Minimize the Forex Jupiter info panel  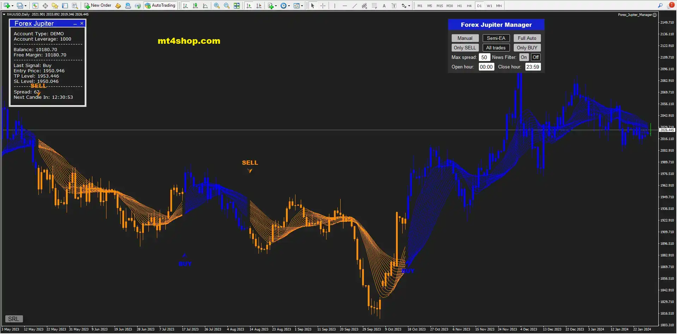click(x=75, y=24)
